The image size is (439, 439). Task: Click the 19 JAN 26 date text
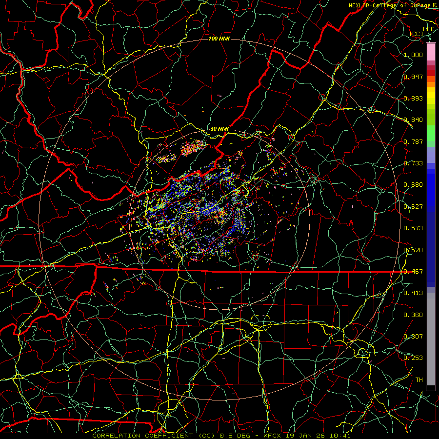306,436
